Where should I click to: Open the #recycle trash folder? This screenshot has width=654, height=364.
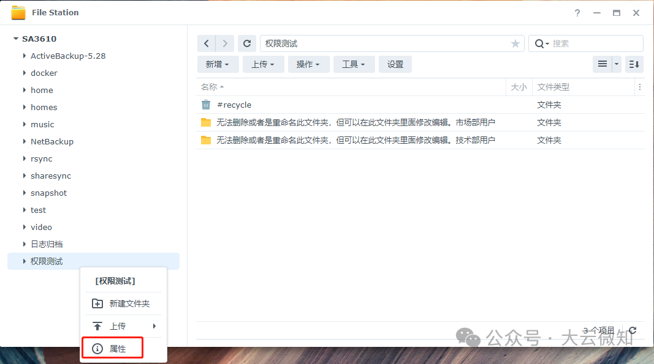coord(234,105)
